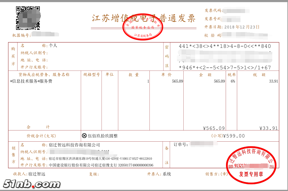Viewport: 288px width, 191px height.
Task: Click the red 发票专用章 company seal
Action: point(251,166)
